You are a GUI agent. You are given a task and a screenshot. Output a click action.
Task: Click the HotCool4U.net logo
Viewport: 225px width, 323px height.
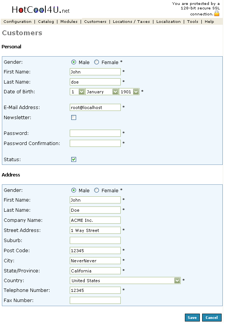40,10
